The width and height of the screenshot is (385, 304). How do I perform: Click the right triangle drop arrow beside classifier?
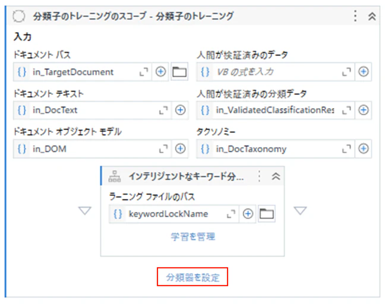[x=300, y=211]
